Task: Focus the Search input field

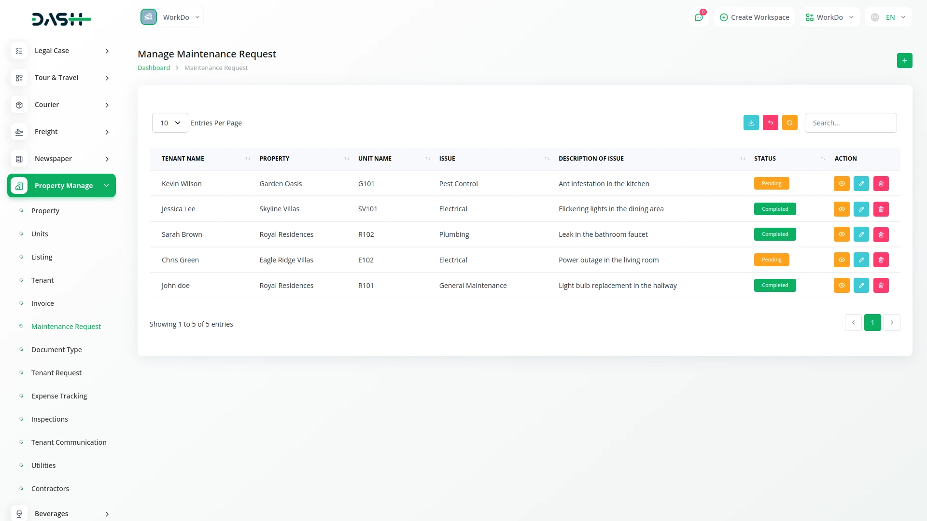Action: pyautogui.click(x=850, y=123)
